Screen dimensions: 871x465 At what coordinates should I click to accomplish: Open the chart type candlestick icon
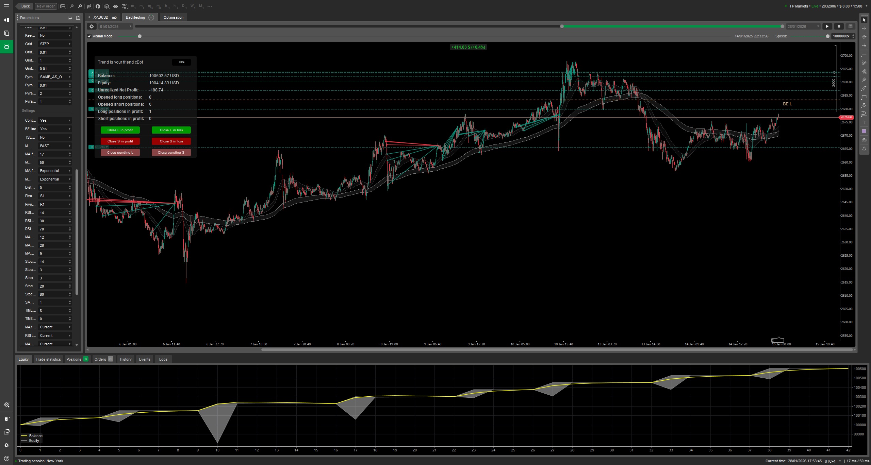coord(89,6)
